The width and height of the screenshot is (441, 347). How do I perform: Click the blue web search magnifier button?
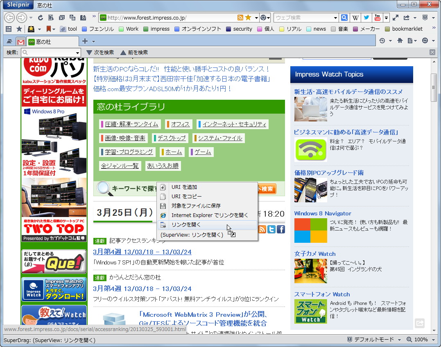click(x=344, y=18)
